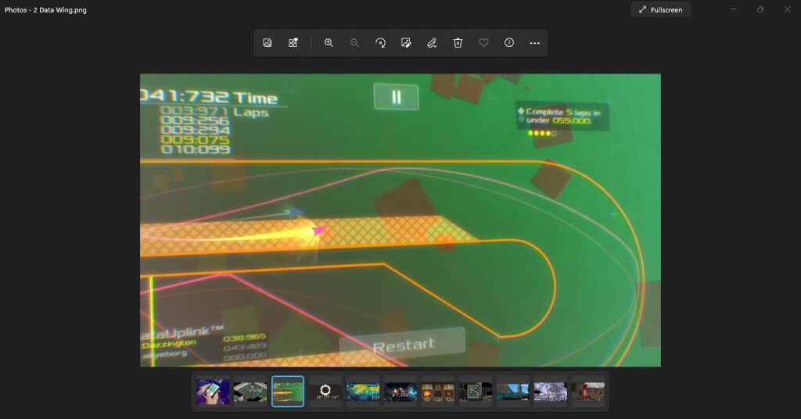Open the collection grid with heart icon
The image size is (801, 419).
[293, 43]
